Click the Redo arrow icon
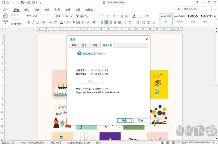The image size is (218, 144). 17,3
